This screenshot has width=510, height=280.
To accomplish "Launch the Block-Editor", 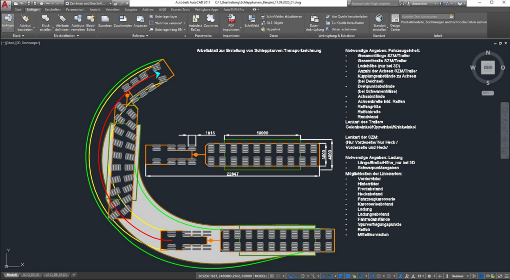I will coord(91,22).
